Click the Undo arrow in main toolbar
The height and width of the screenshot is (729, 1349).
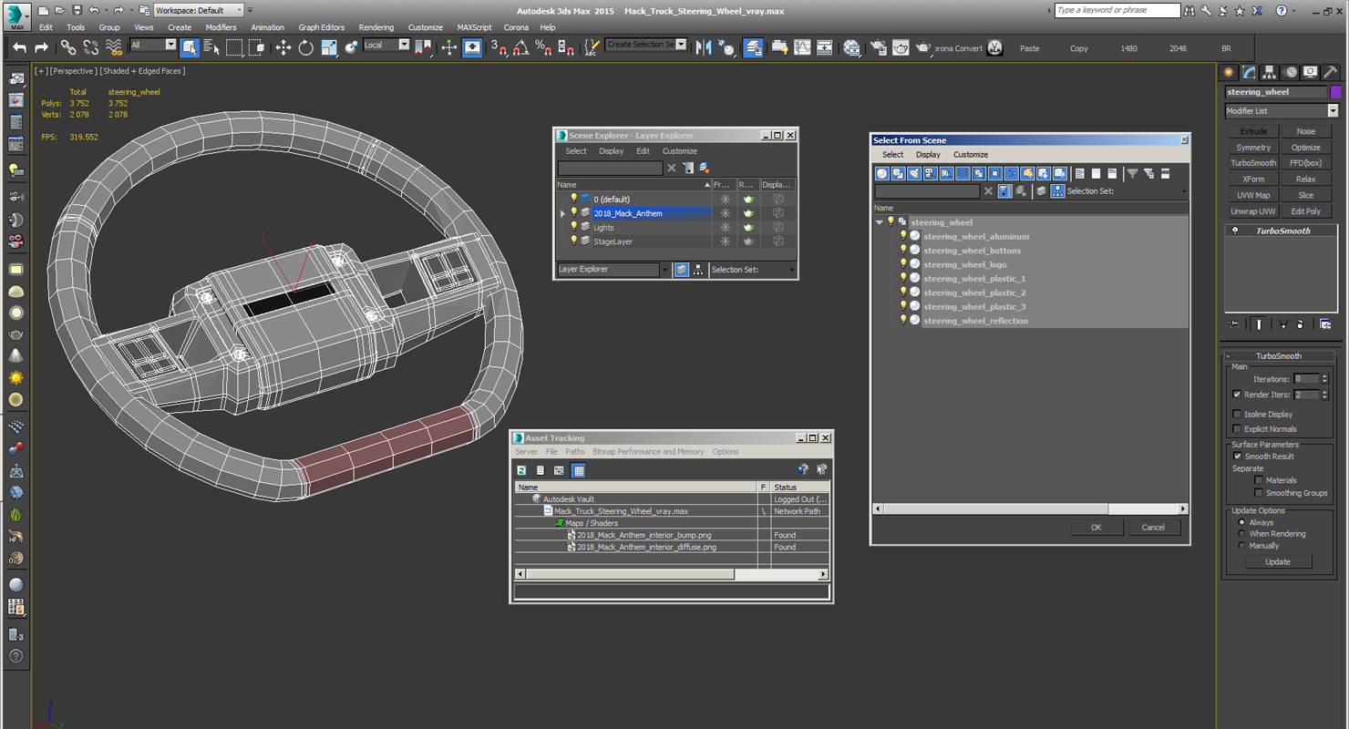pyautogui.click(x=19, y=47)
